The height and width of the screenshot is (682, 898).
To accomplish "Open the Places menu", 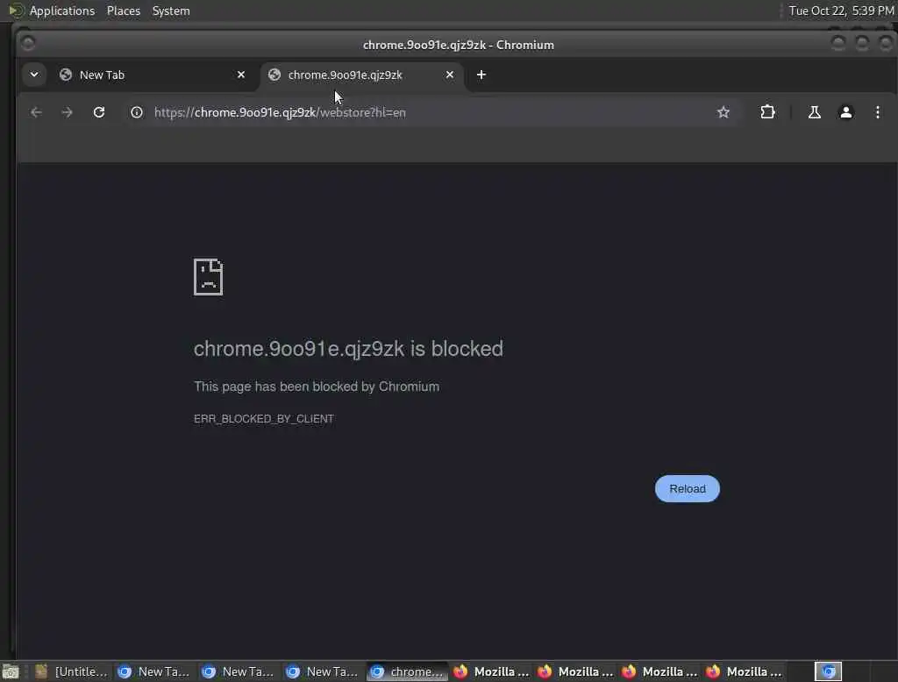I will pos(123,11).
